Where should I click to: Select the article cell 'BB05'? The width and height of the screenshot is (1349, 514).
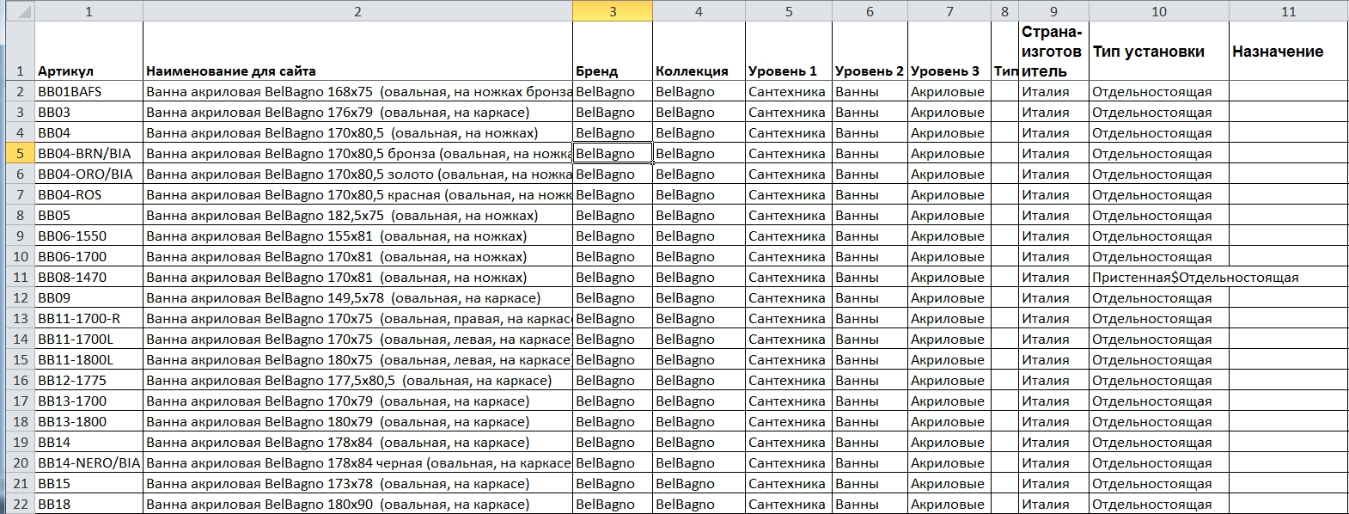pyautogui.click(x=89, y=215)
